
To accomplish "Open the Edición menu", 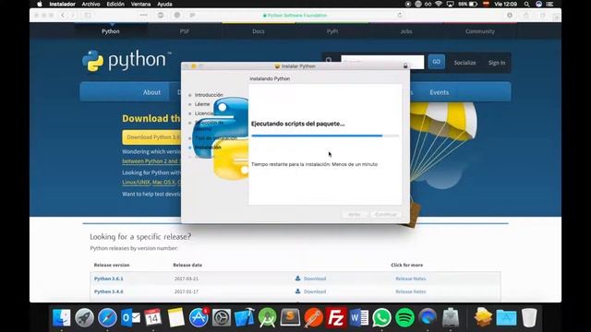I will point(115,4).
